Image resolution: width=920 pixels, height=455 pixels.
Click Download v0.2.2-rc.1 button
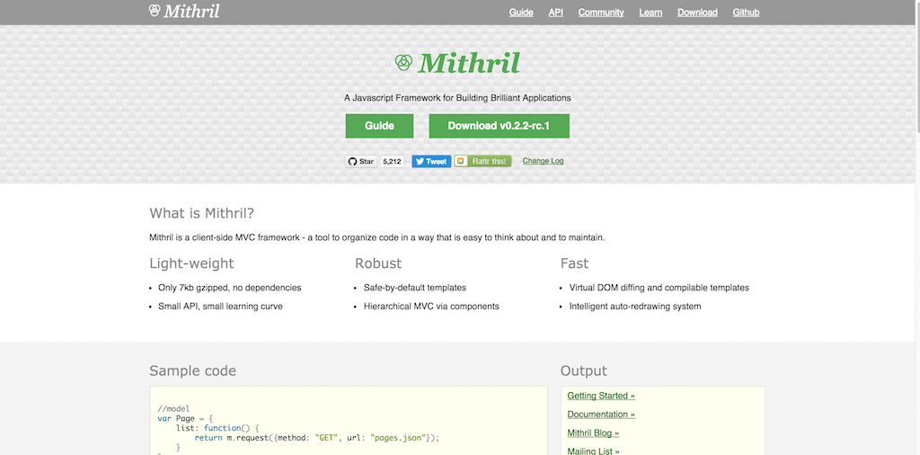500,126
